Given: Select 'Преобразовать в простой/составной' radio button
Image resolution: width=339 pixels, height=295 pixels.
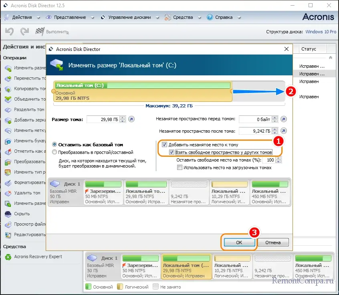Looking at the screenshot, I should 54,152.
